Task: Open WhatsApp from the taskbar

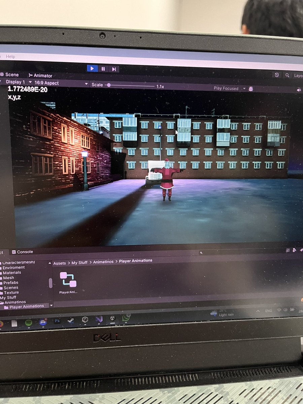Action: [x=126, y=317]
